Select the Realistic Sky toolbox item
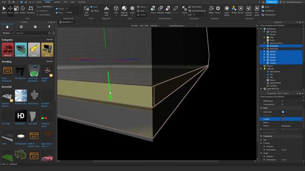Screen dimensions: 305x171 click(21, 97)
